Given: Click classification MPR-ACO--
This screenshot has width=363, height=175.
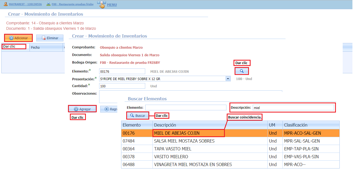Looking at the screenshot, I should point(295,165).
